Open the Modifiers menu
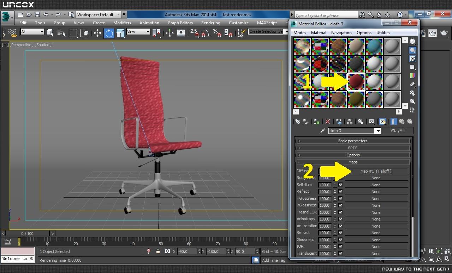This screenshot has height=273, width=452. 122,23
